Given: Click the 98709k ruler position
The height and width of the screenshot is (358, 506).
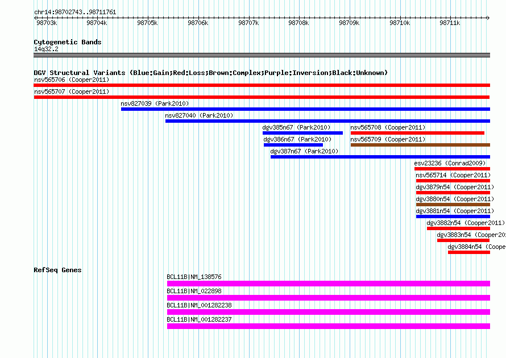Looking at the screenshot, I should pos(349,23).
